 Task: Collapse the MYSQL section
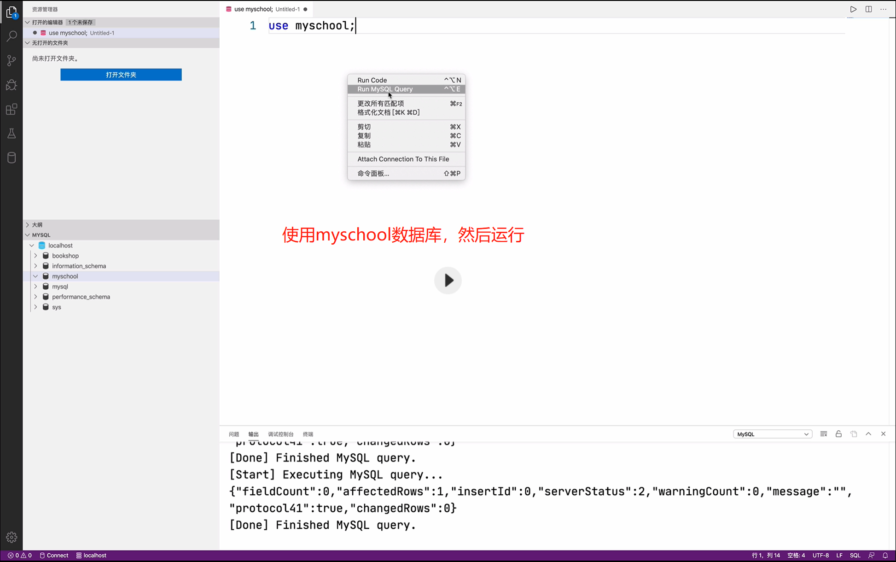click(28, 235)
